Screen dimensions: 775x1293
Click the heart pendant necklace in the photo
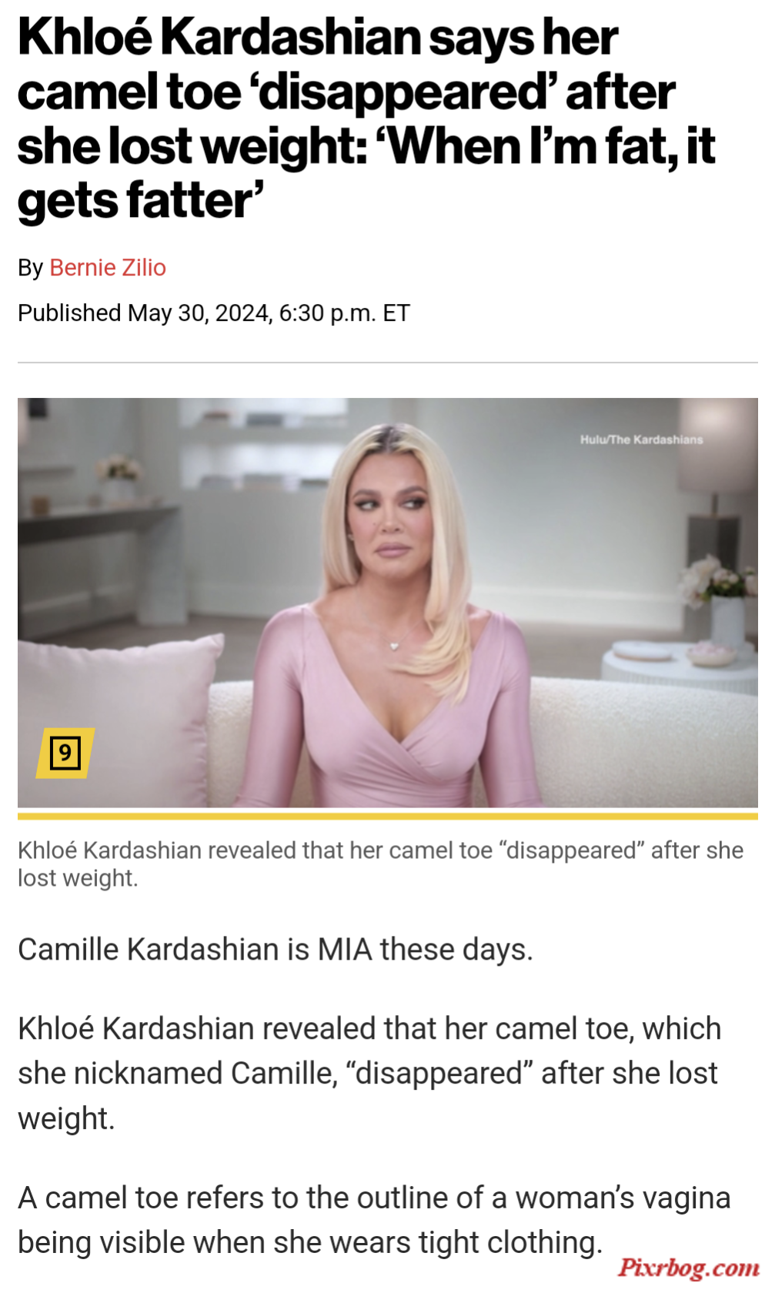pyautogui.click(x=395, y=645)
